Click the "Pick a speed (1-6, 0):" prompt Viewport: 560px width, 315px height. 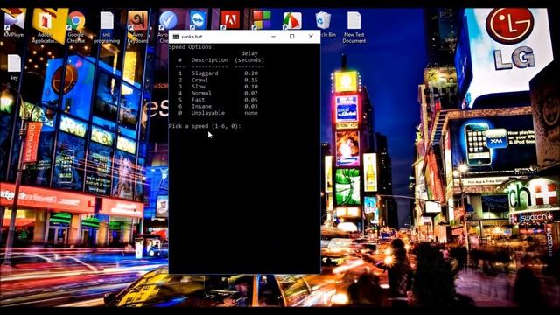coord(205,126)
